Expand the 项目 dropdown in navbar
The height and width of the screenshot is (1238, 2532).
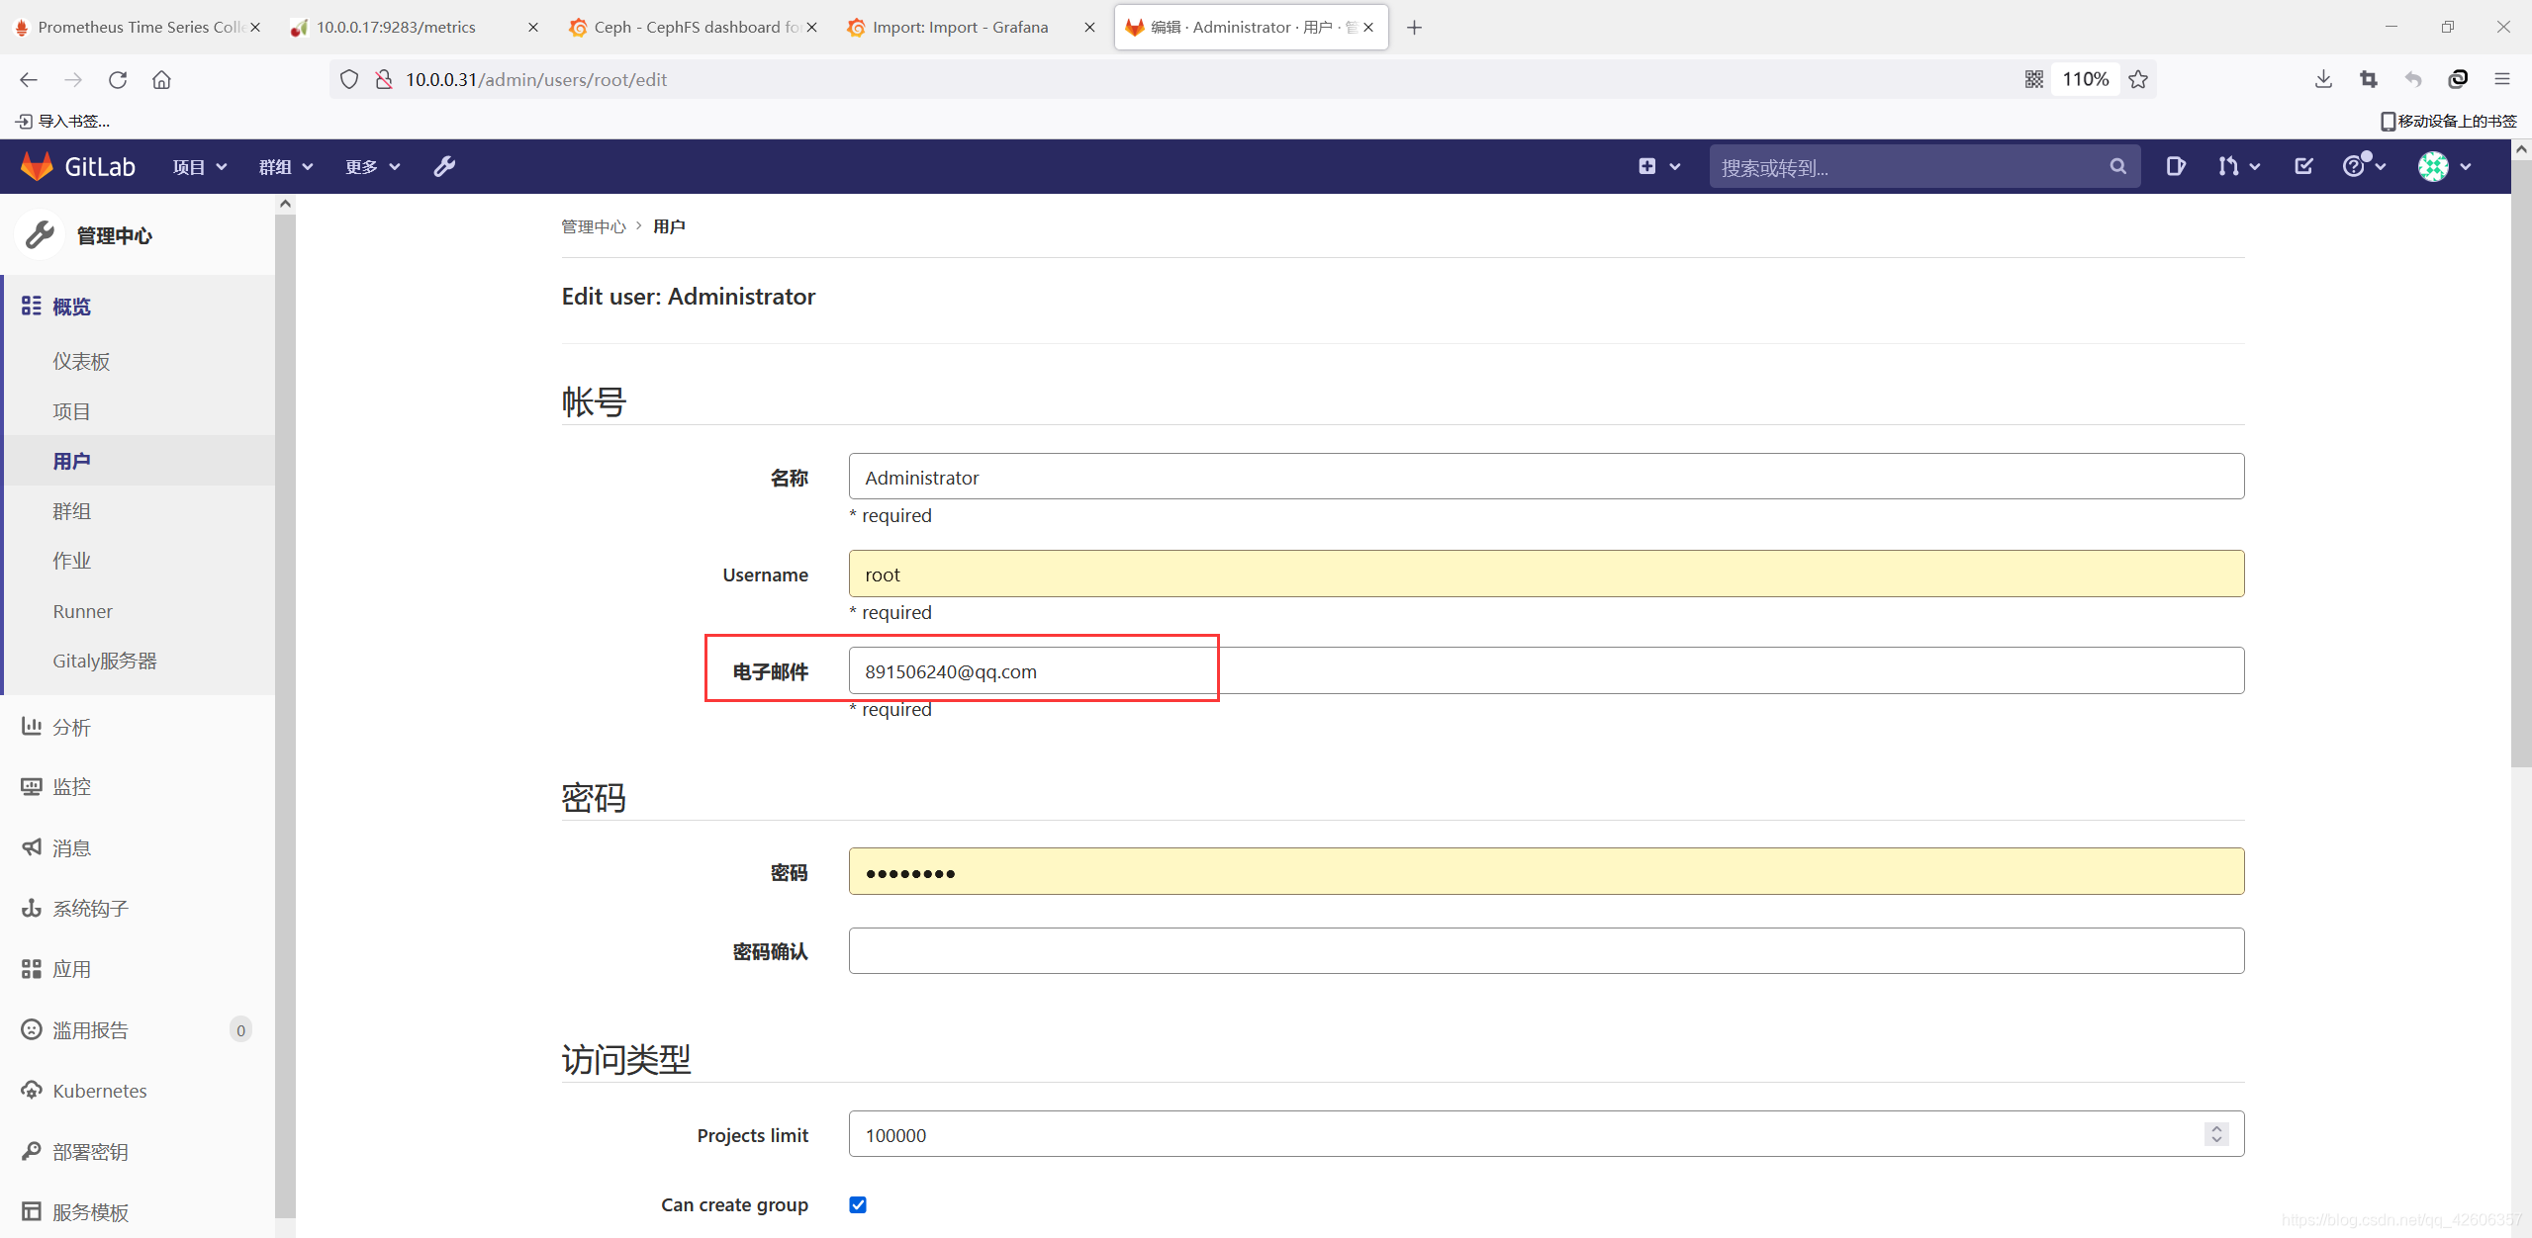point(200,166)
